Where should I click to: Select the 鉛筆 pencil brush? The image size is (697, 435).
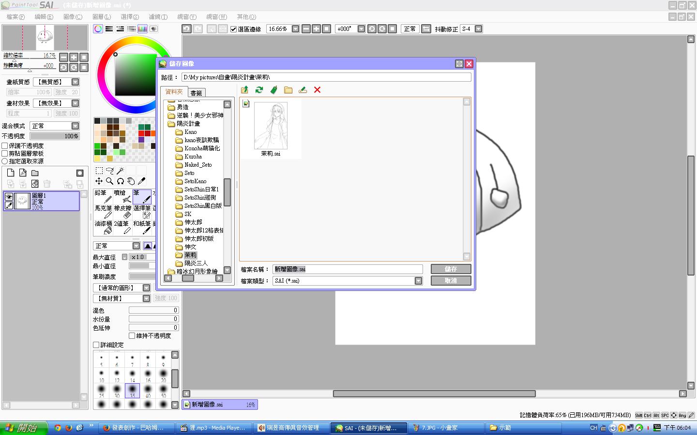[x=103, y=197]
